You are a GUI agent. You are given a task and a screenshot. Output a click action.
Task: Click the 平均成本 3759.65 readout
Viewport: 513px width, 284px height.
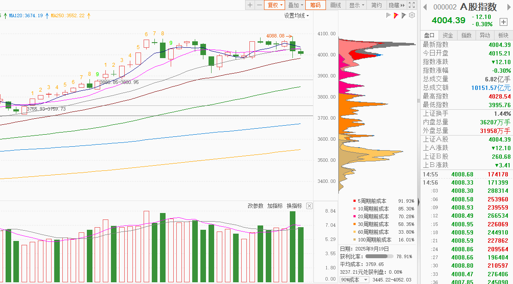click(362, 264)
